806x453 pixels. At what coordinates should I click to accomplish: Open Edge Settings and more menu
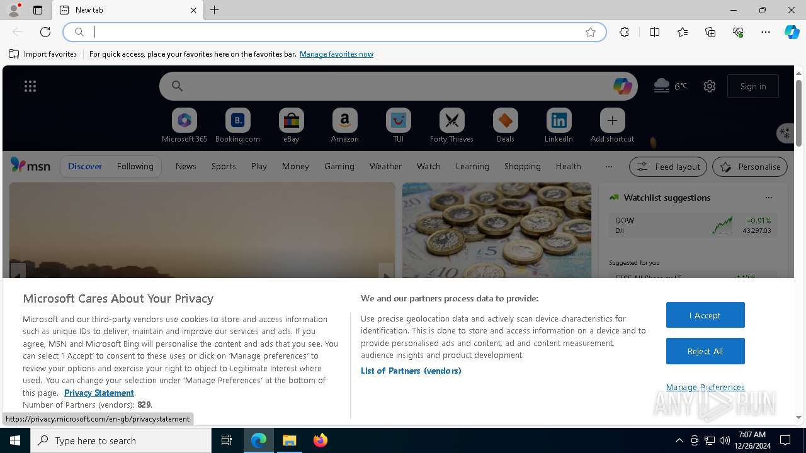point(766,32)
